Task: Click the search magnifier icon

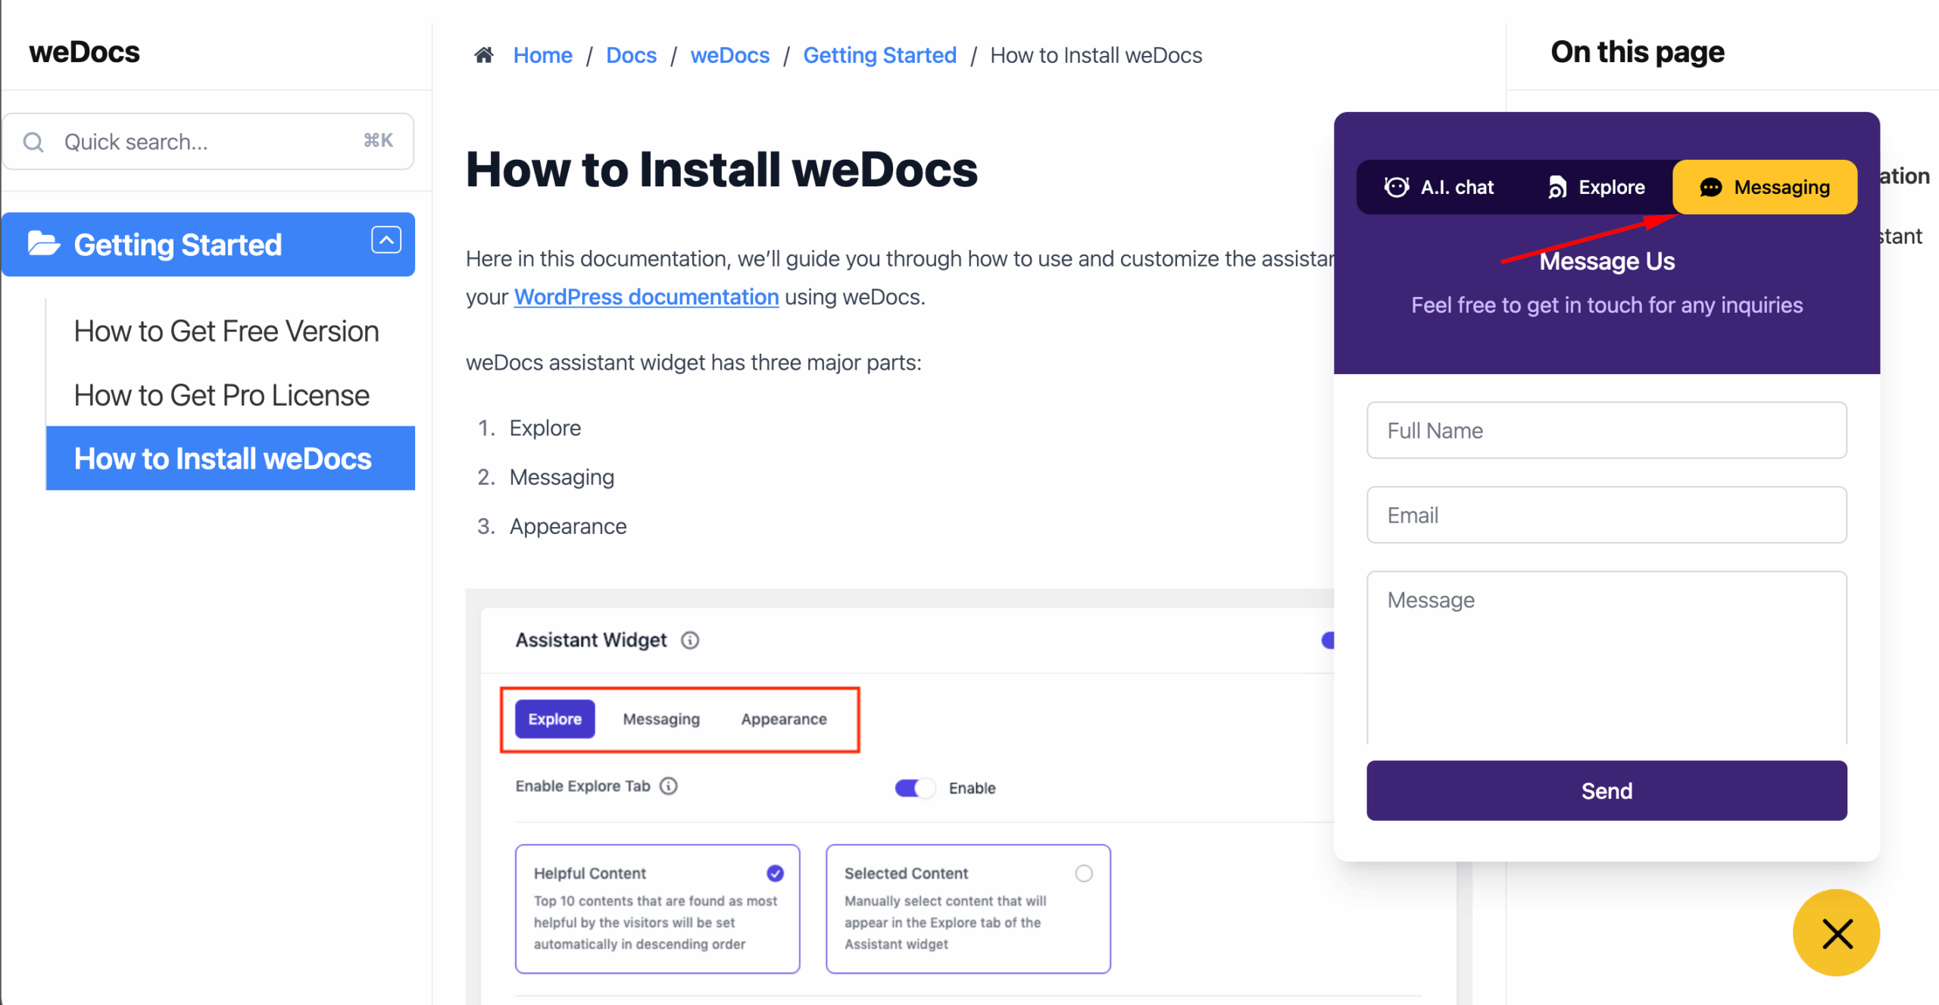Action: click(x=33, y=142)
